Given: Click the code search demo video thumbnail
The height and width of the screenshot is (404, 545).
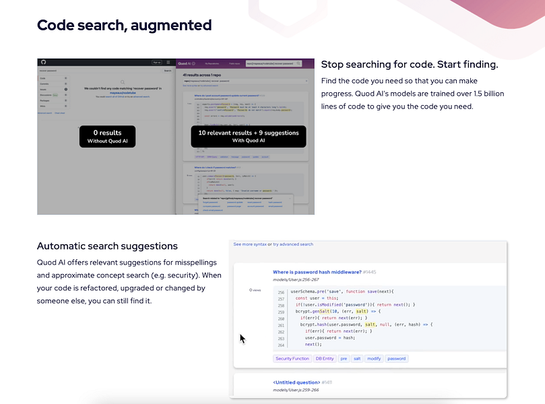Looking at the screenshot, I should point(176,137).
